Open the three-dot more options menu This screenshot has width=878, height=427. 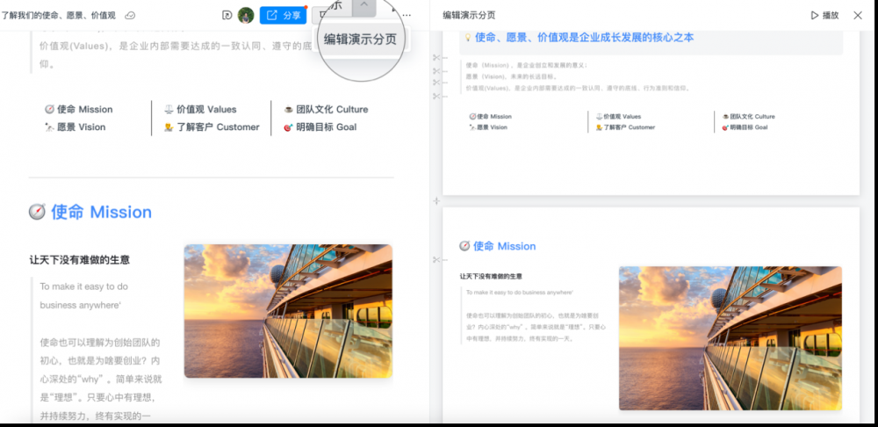tap(407, 15)
